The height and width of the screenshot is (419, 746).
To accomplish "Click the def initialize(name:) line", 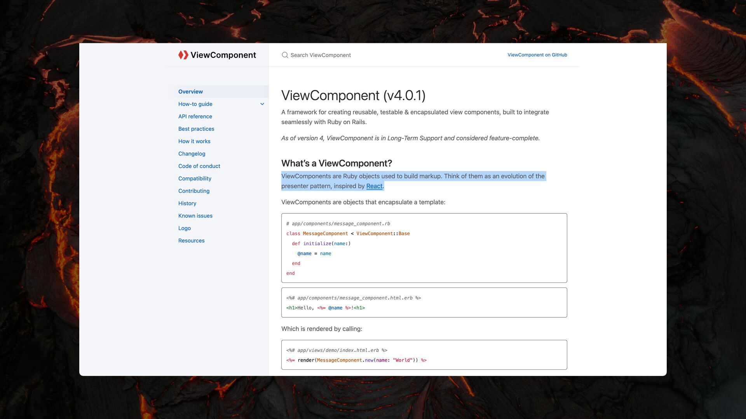I will coord(321,244).
